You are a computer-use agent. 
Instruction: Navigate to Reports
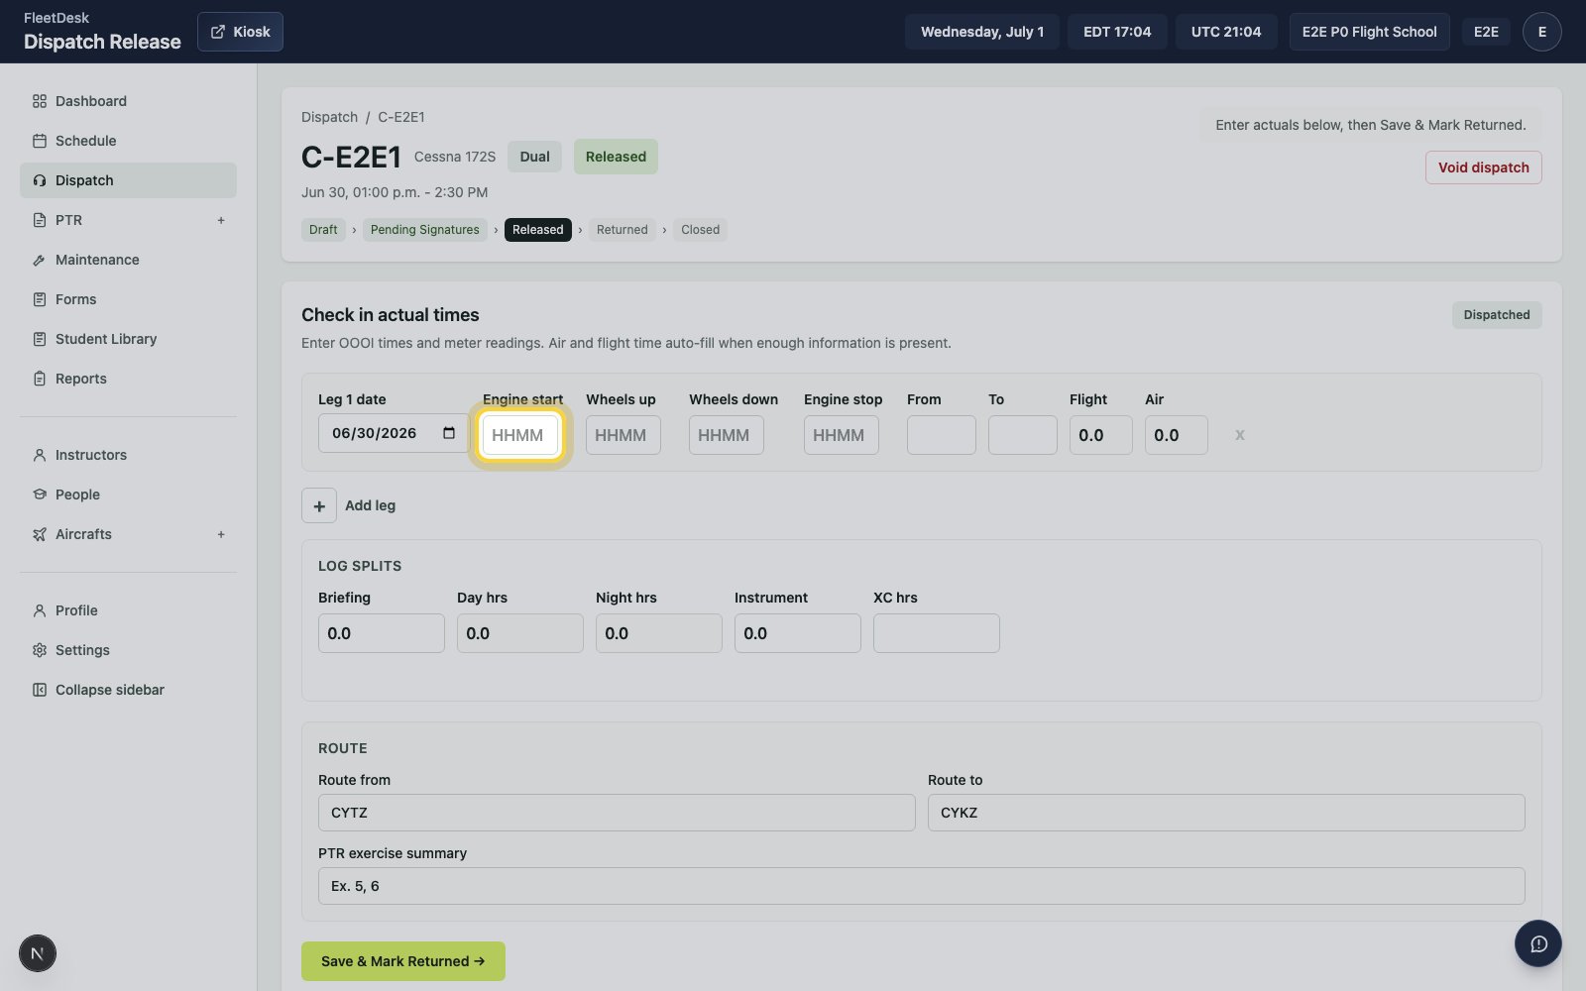coord(128,379)
